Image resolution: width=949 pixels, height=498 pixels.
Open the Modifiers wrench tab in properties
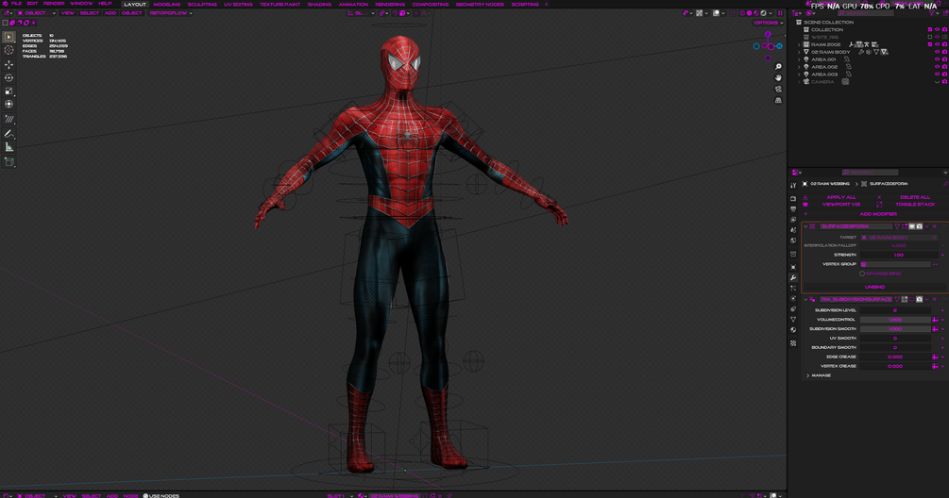click(793, 278)
